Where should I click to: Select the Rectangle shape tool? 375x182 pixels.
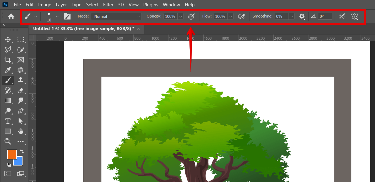(8, 131)
